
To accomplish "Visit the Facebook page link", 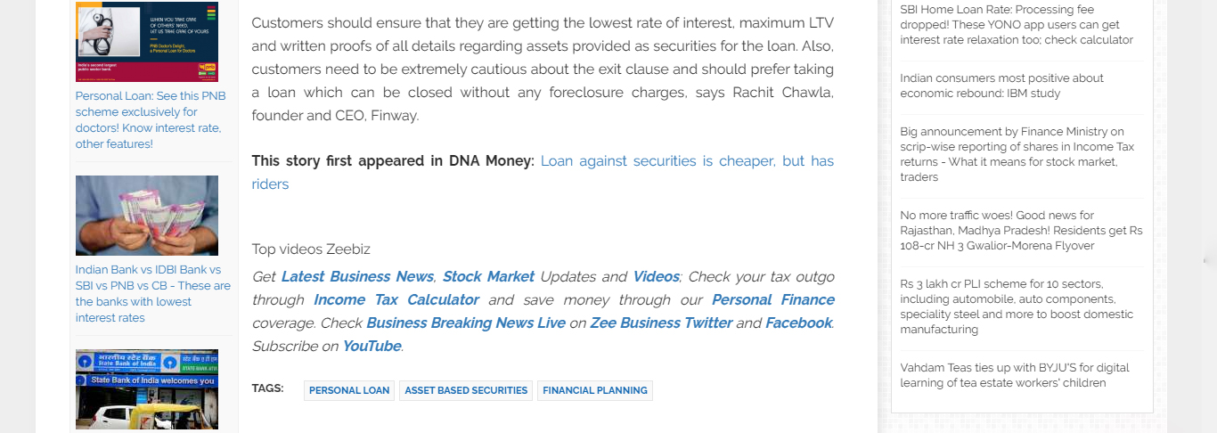I will click(798, 323).
